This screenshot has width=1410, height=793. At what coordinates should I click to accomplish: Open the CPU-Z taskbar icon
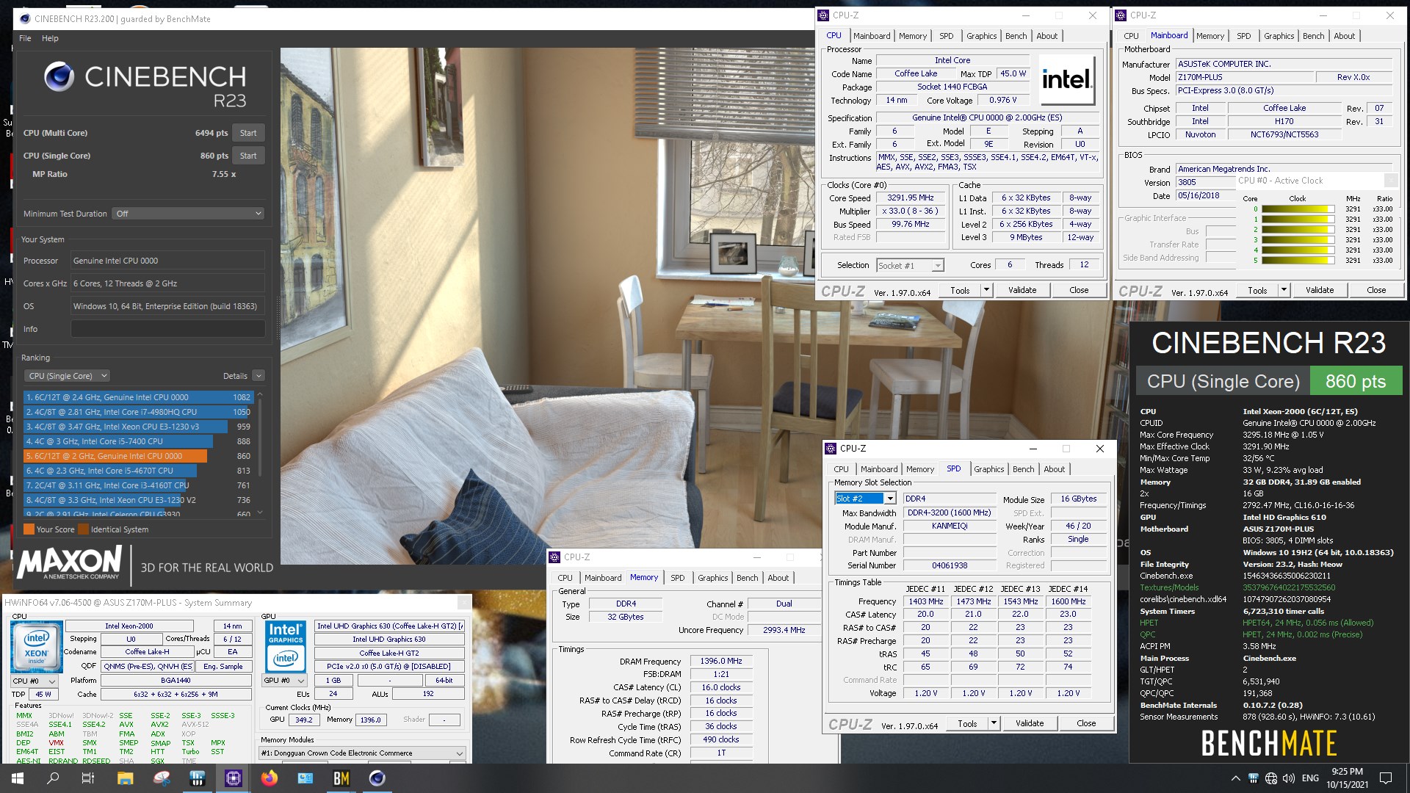(x=234, y=778)
